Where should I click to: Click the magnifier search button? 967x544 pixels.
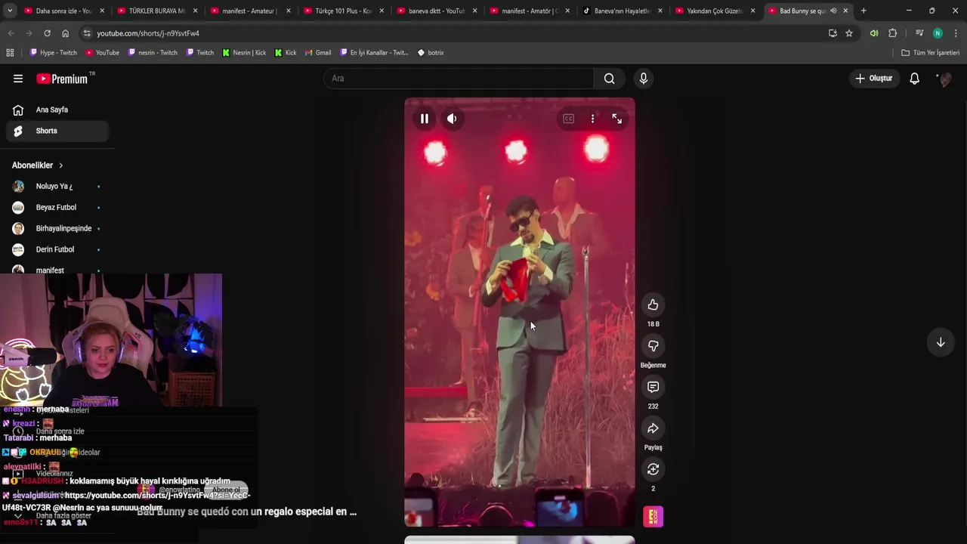click(x=610, y=79)
